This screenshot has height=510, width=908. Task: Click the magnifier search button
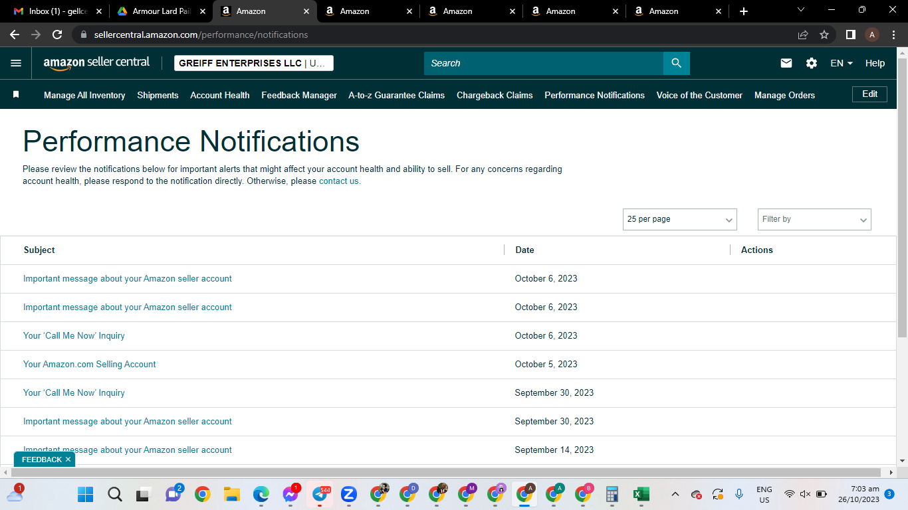[676, 63]
